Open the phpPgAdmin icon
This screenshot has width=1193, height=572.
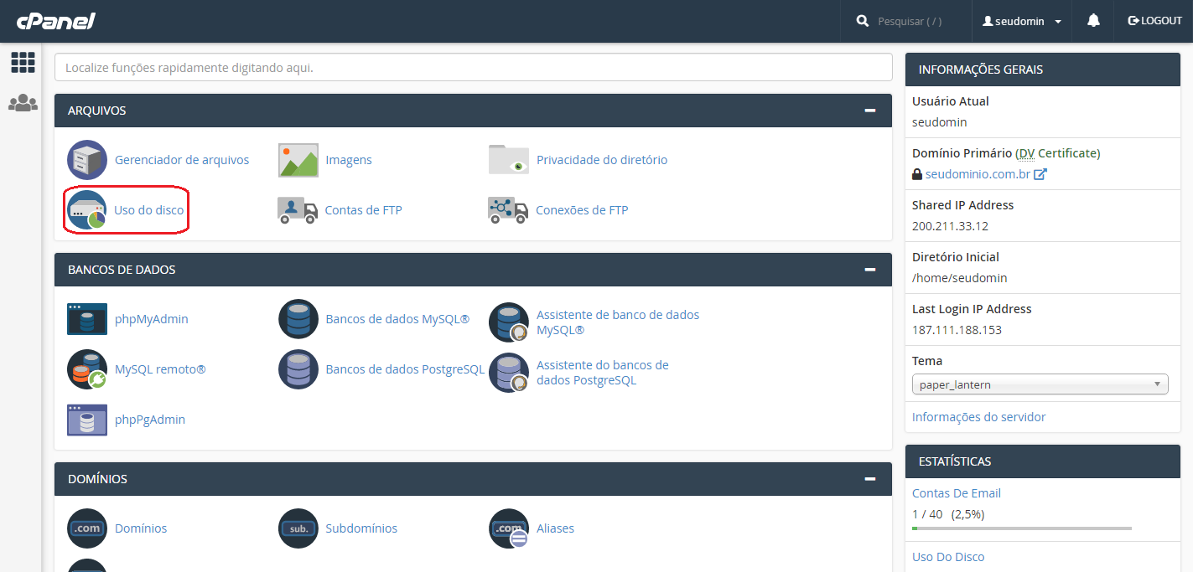[87, 420]
